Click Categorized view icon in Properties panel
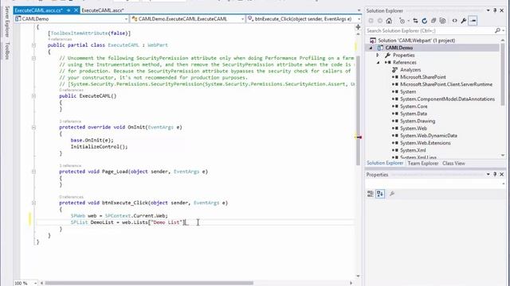 click(370, 194)
